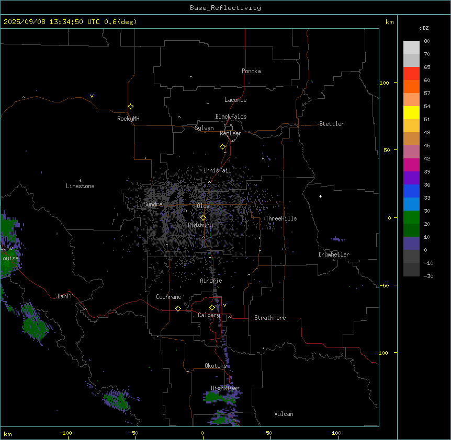The image size is (451, 440).
Task: Select the yellow diamond marker above Calgary label
Action: click(212, 308)
